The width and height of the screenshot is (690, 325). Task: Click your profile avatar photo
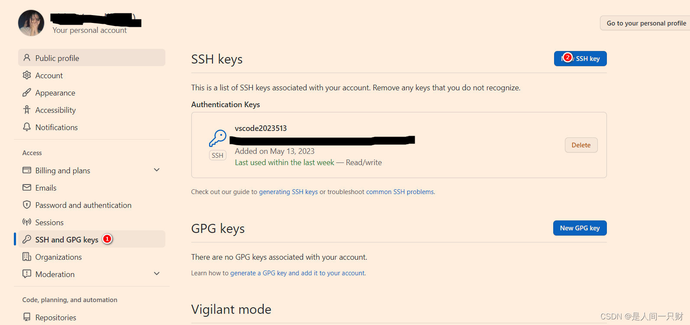point(31,23)
